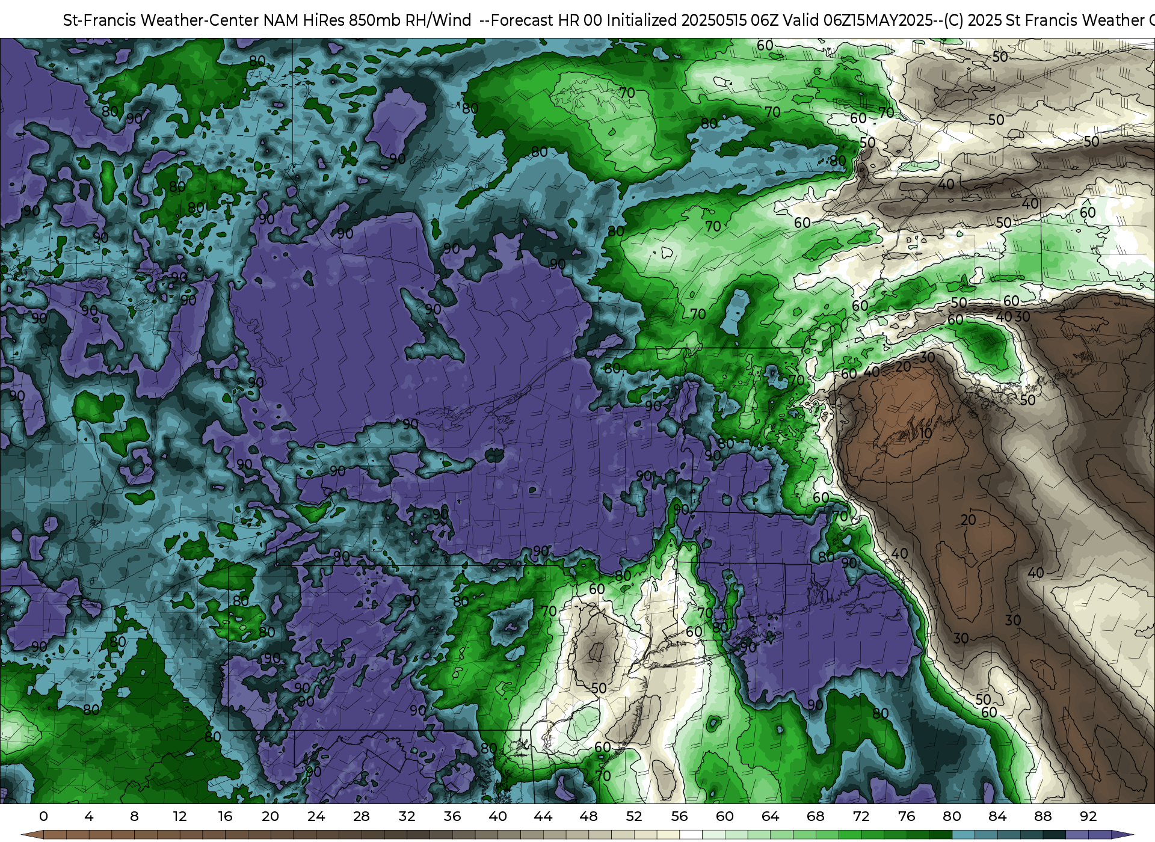Click the color bar tick label '72'
The width and height of the screenshot is (1155, 842).
pos(861,816)
